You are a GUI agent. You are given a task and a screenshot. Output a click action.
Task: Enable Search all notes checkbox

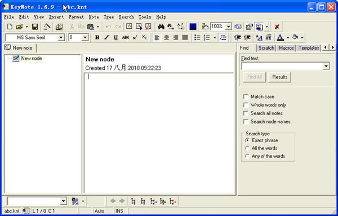tap(246, 113)
